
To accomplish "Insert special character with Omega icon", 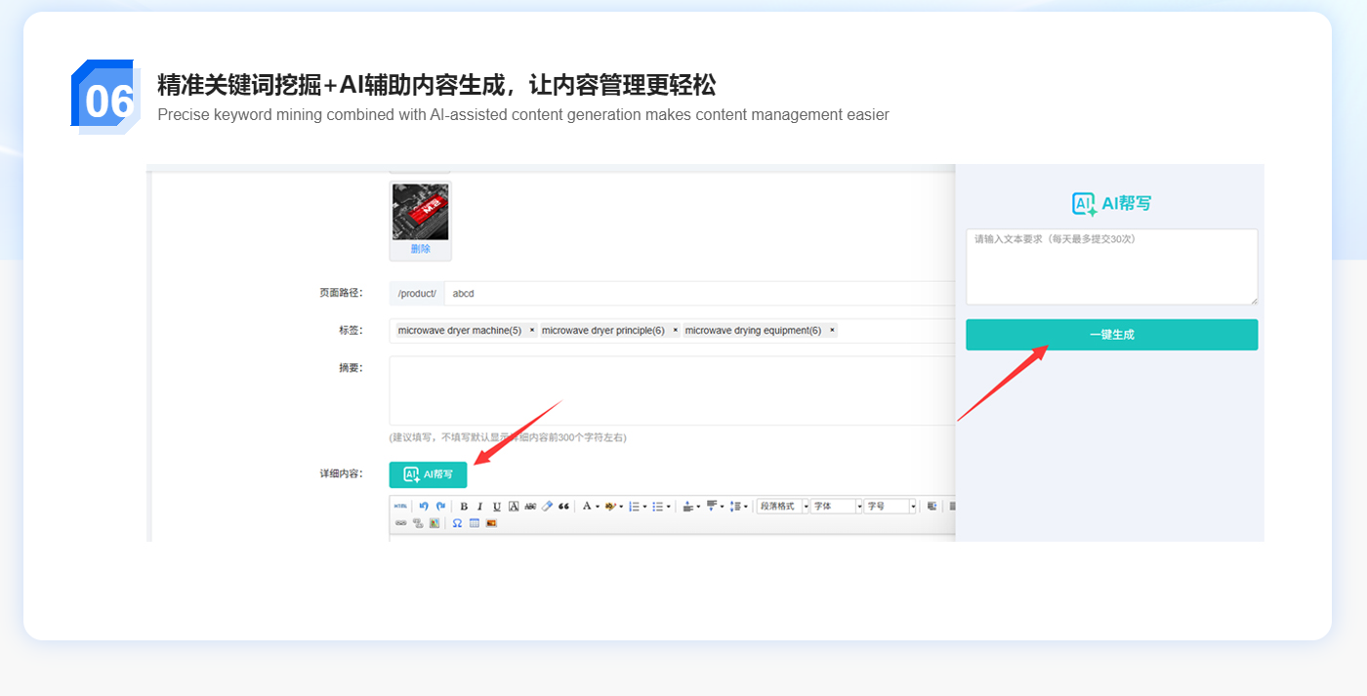I will 457,523.
